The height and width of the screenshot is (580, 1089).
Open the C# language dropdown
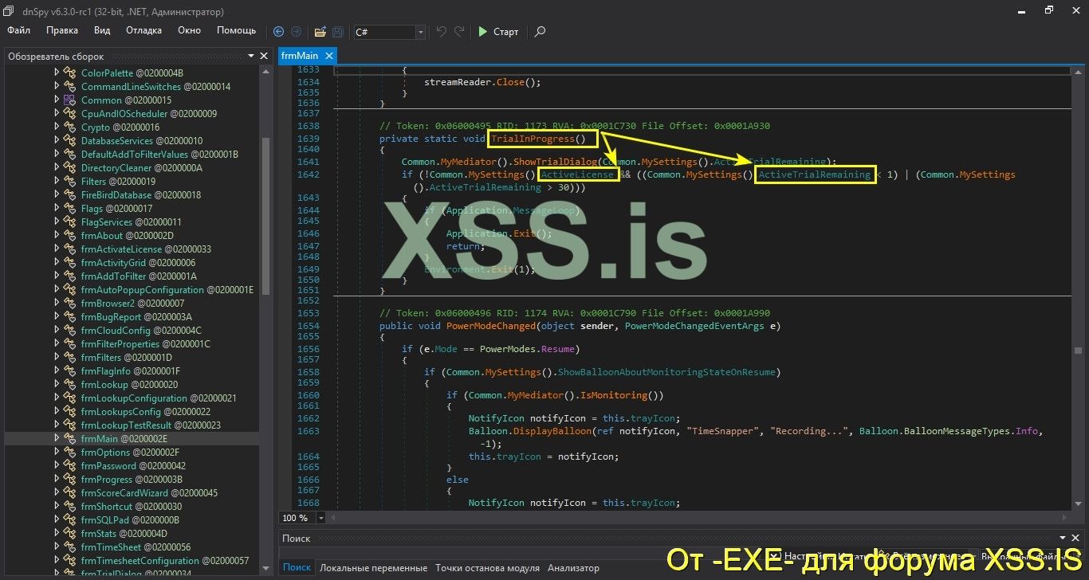pos(419,33)
